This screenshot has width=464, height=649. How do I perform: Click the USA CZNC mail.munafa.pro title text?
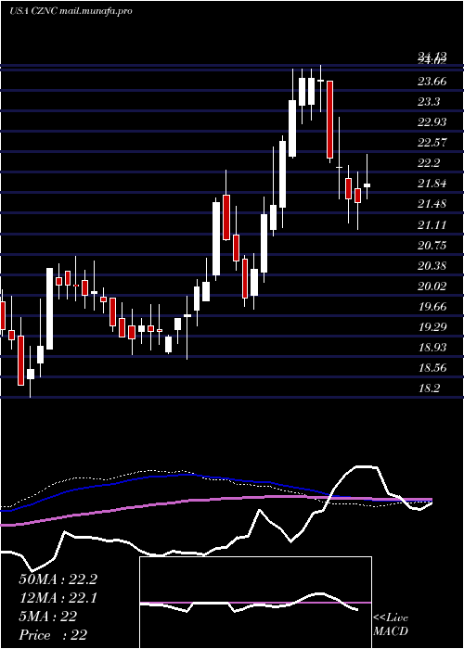point(71,11)
